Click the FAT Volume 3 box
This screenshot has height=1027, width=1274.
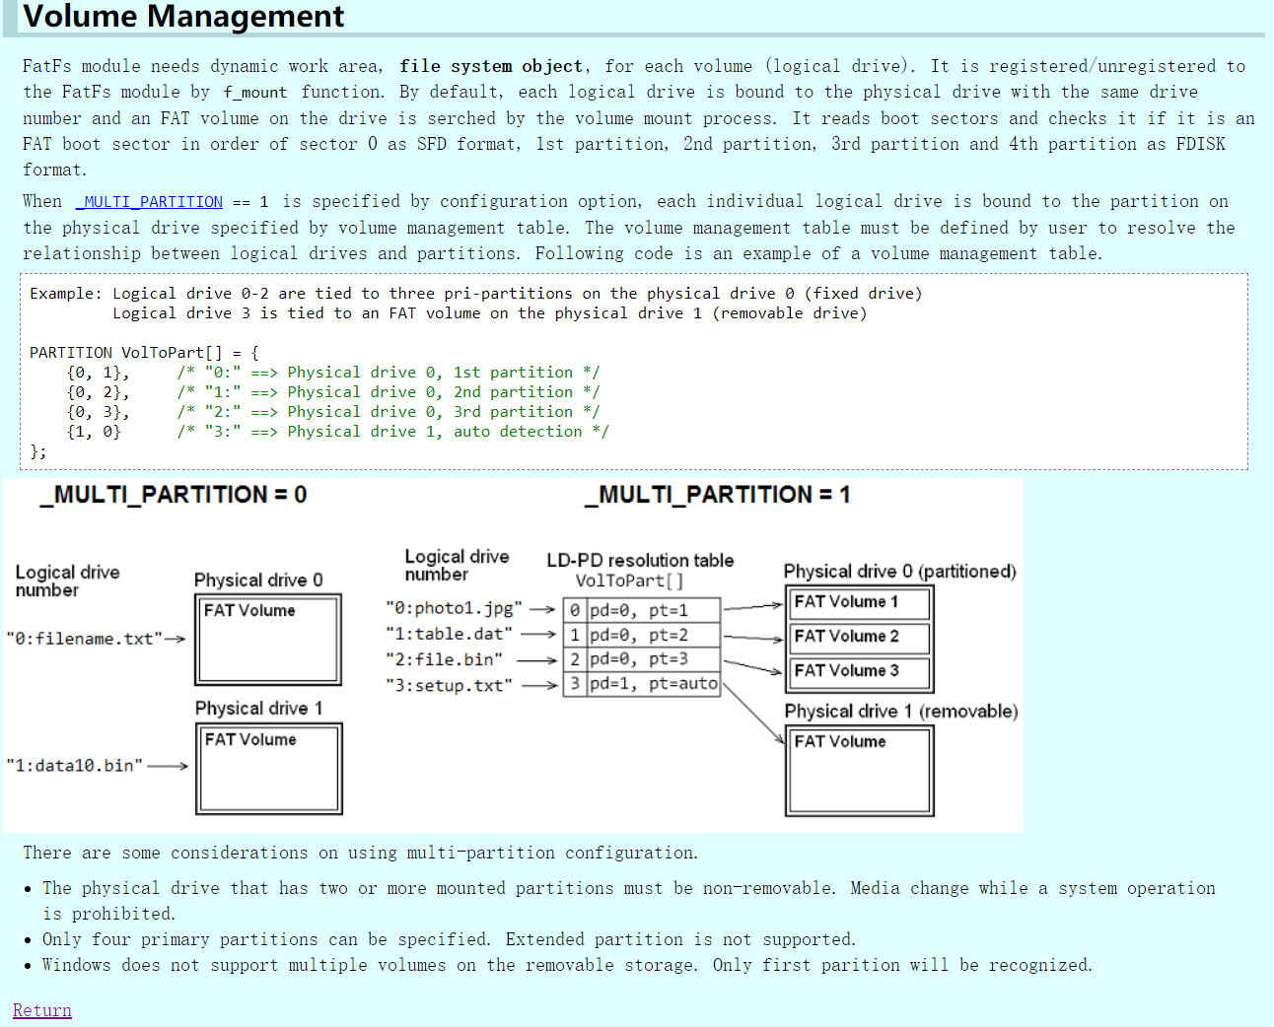coord(858,673)
